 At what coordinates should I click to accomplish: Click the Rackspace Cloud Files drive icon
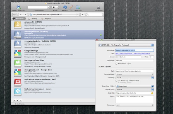pos(18,63)
